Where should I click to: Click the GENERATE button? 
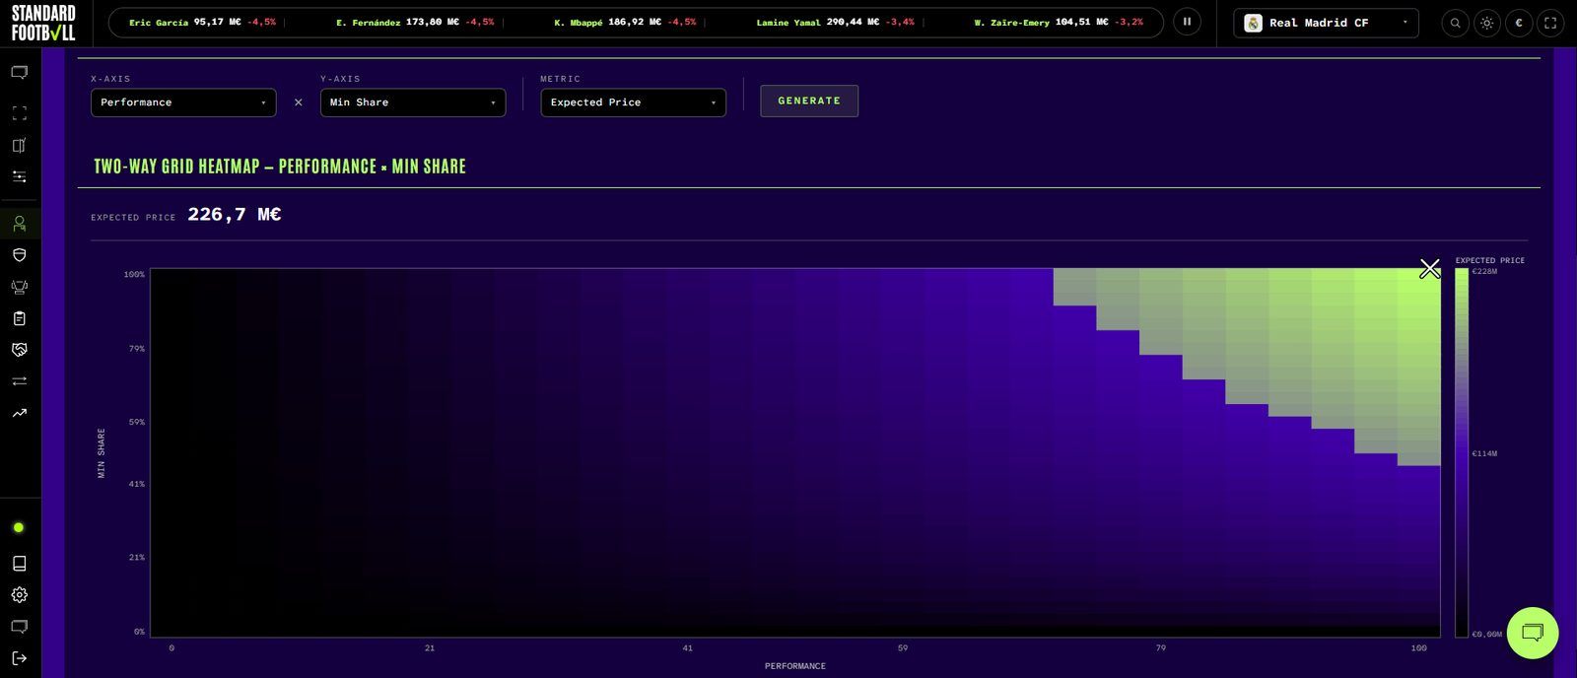809,101
